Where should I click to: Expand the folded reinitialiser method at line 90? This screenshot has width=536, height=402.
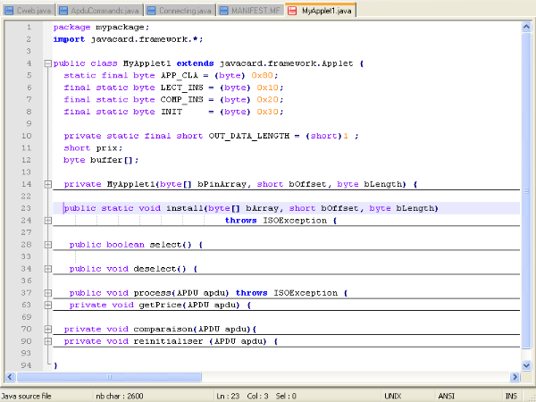[47, 341]
